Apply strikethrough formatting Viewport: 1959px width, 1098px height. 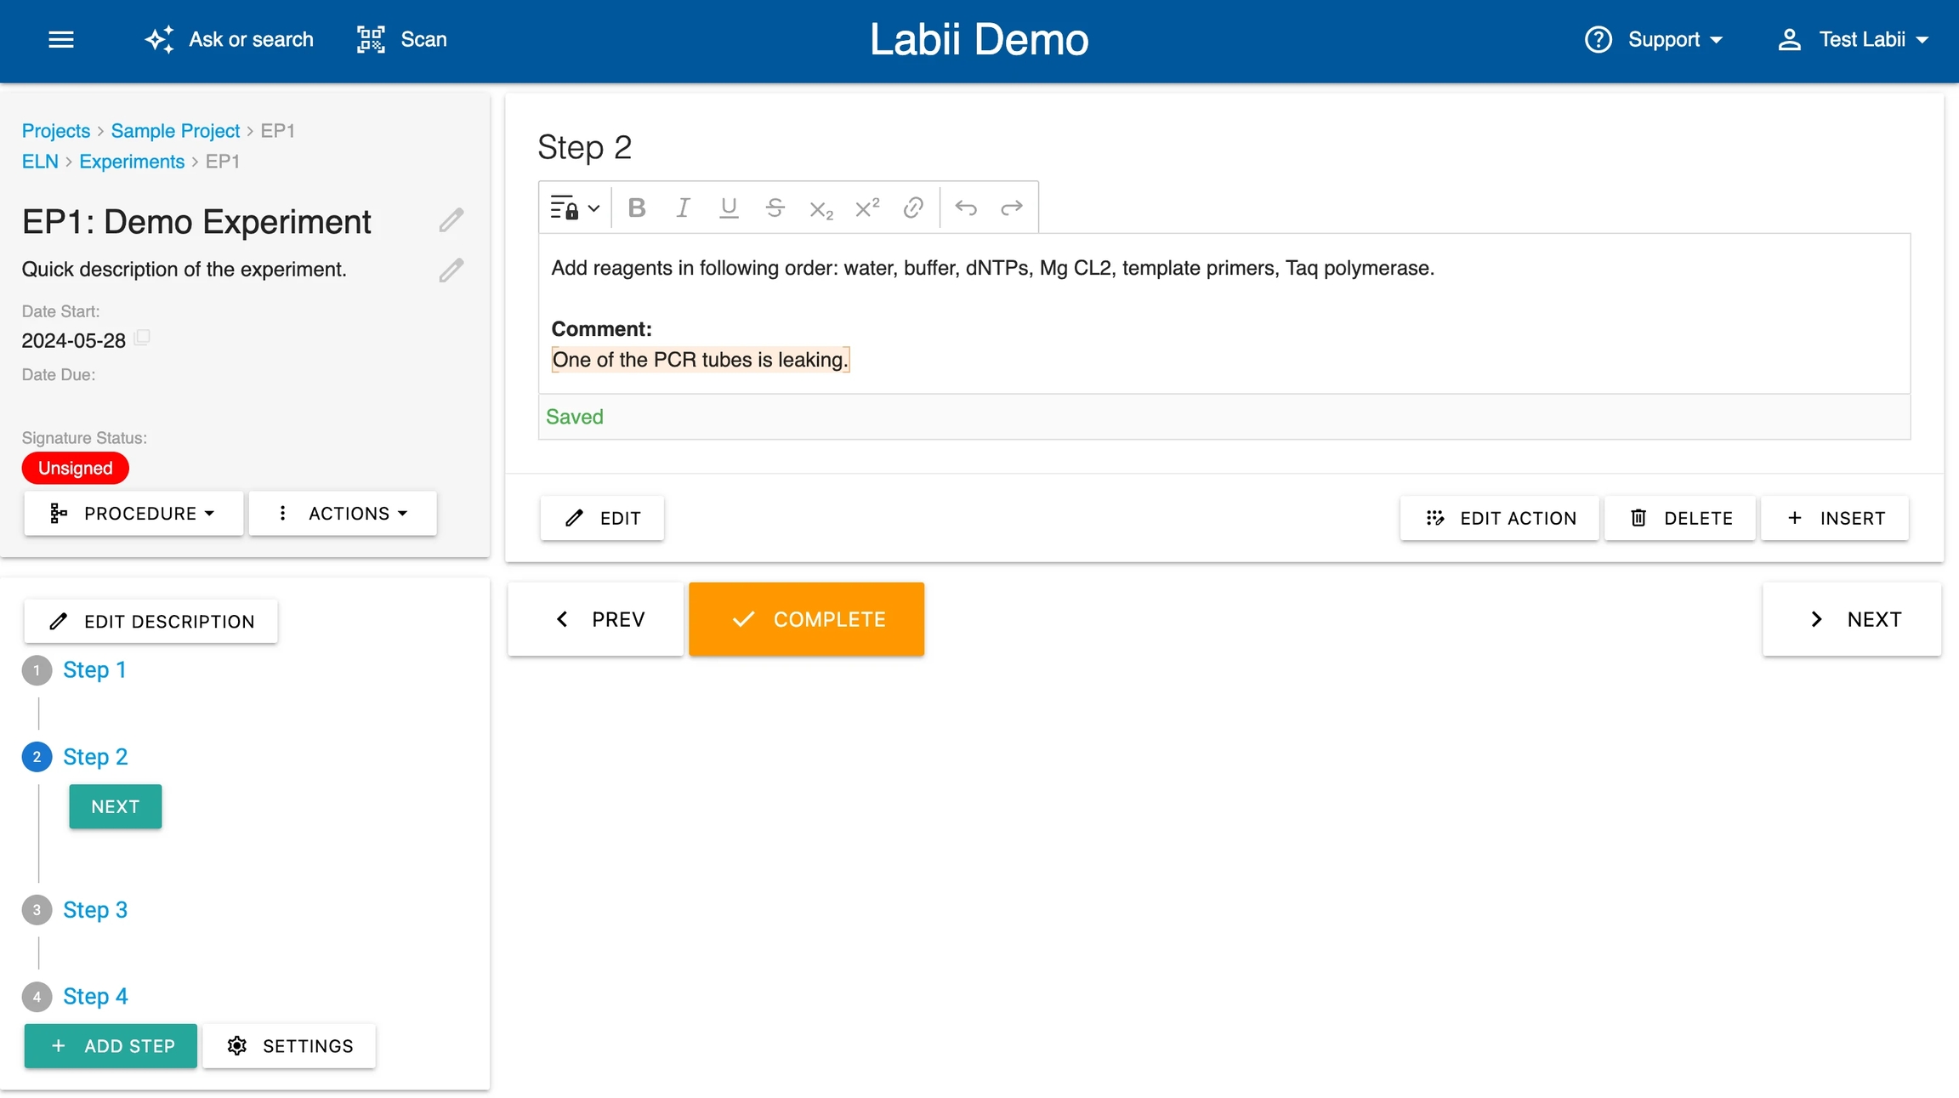(775, 208)
